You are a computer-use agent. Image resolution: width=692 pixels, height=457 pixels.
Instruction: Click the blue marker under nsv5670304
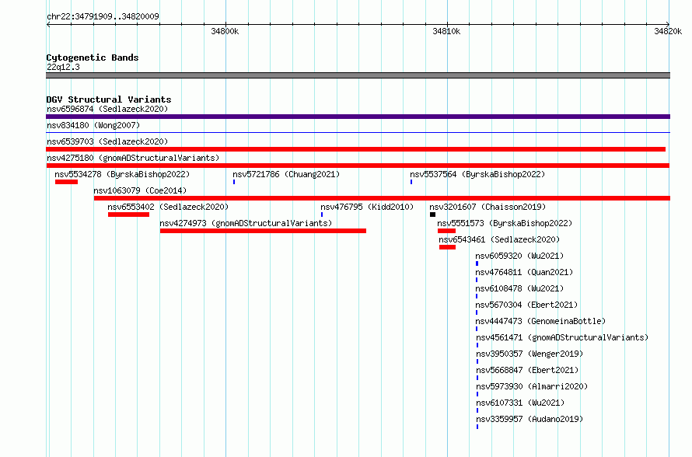point(477,312)
